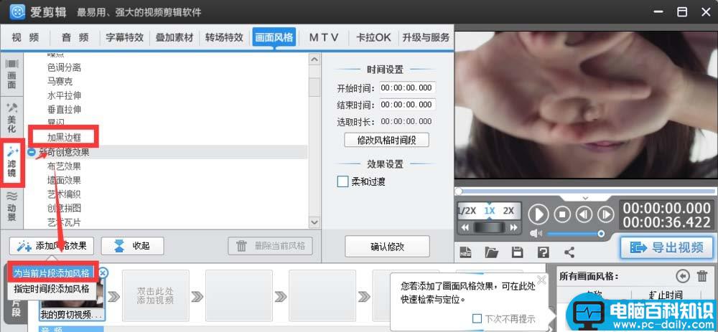The image size is (718, 332).
Task: Choose the 色调分离 filter
Action: [64, 67]
